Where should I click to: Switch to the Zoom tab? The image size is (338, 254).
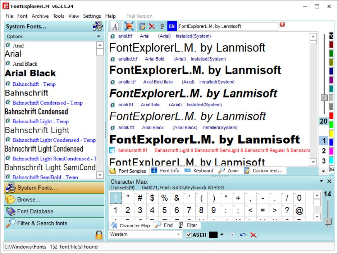click(x=228, y=171)
